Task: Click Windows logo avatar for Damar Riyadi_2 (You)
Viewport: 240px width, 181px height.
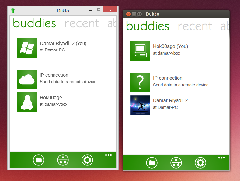Action: point(27,48)
